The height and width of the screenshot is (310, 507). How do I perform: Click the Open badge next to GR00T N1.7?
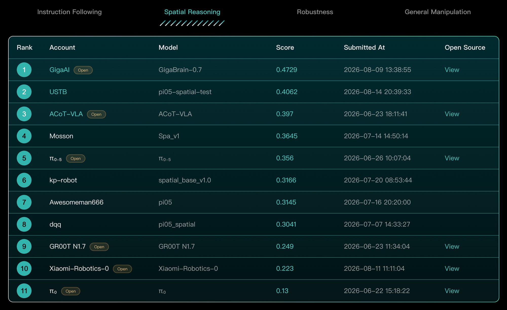pos(99,247)
